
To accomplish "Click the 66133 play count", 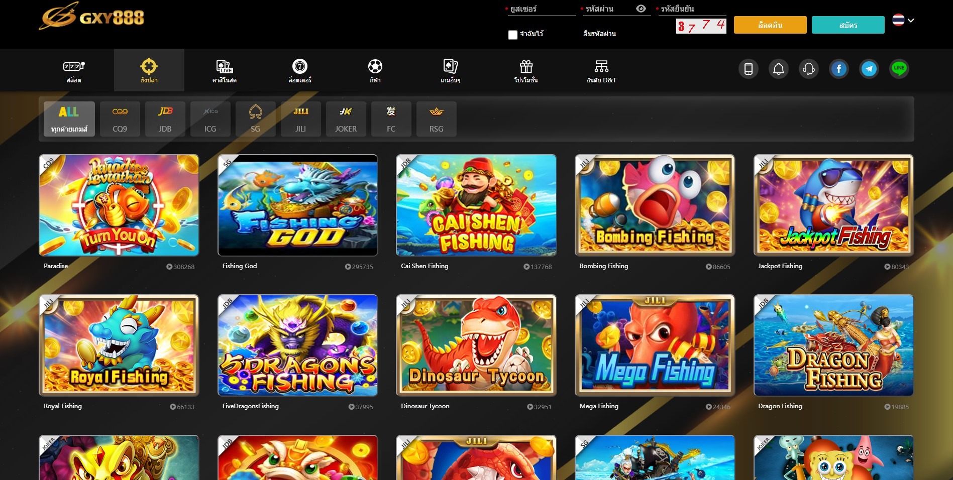I will coord(182,407).
